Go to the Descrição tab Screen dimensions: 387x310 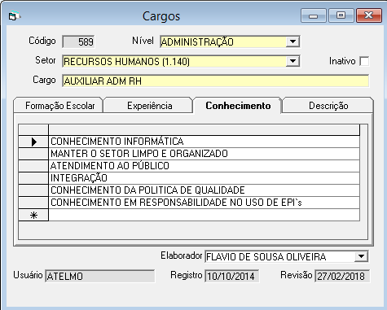(x=328, y=106)
